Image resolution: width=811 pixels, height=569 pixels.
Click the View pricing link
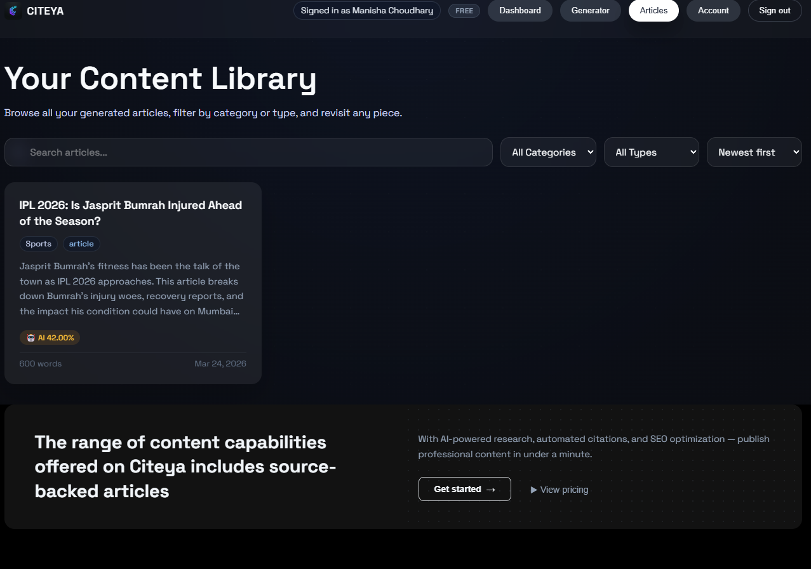[x=560, y=490]
